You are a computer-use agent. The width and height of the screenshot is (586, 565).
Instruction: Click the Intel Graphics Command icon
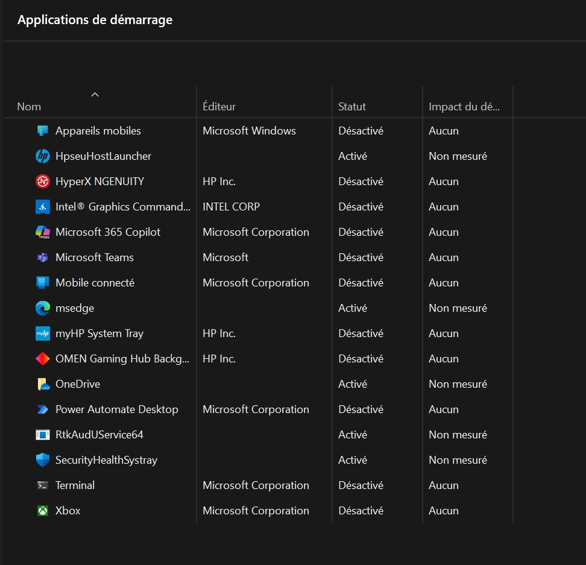click(x=43, y=207)
